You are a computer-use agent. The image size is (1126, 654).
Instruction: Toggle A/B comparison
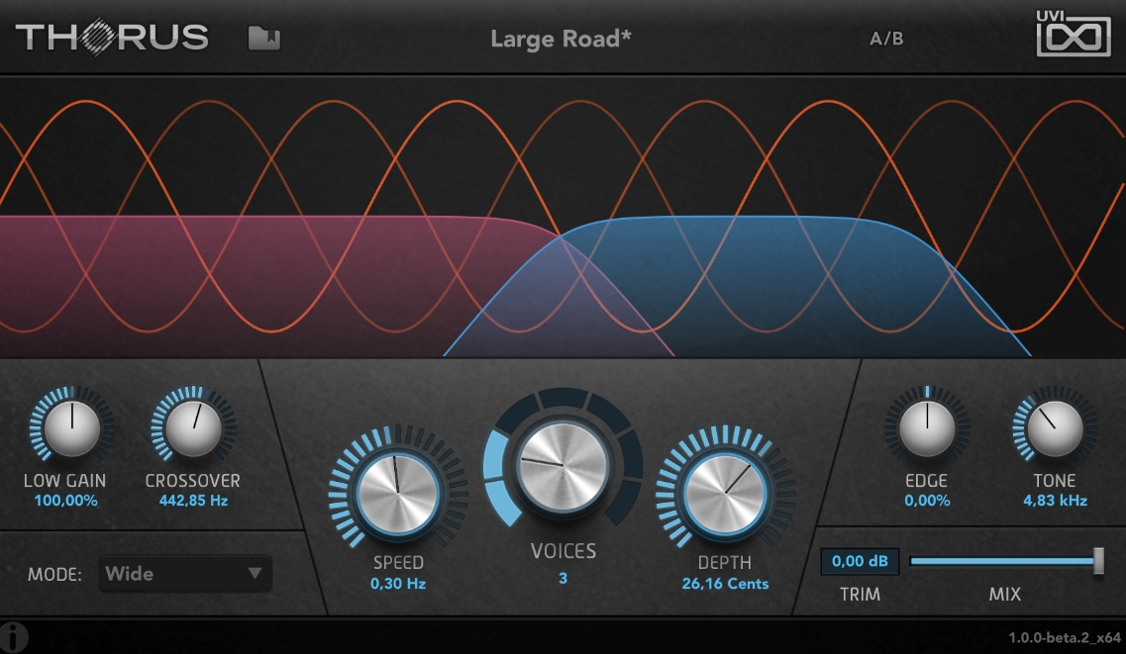coord(886,39)
